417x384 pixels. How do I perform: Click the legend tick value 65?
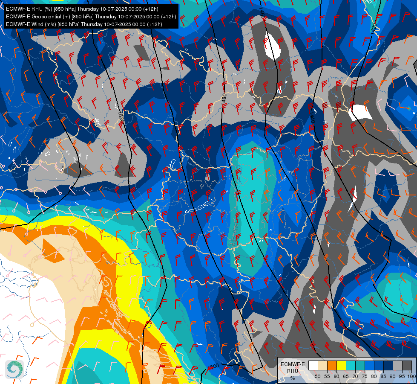click(346, 376)
